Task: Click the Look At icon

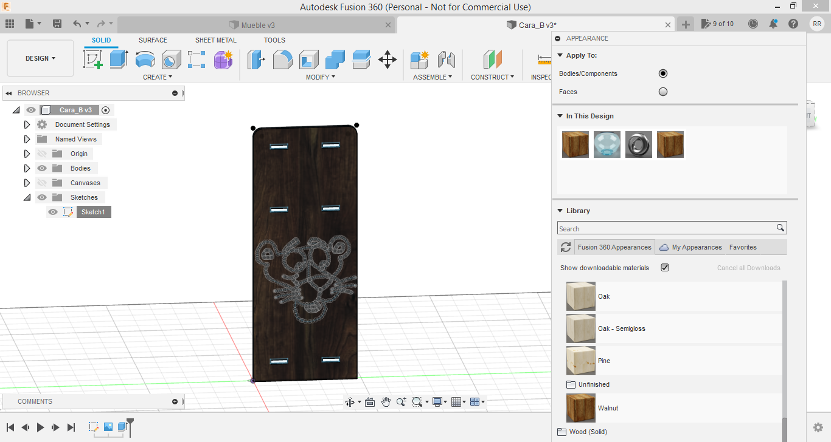Action: click(369, 402)
